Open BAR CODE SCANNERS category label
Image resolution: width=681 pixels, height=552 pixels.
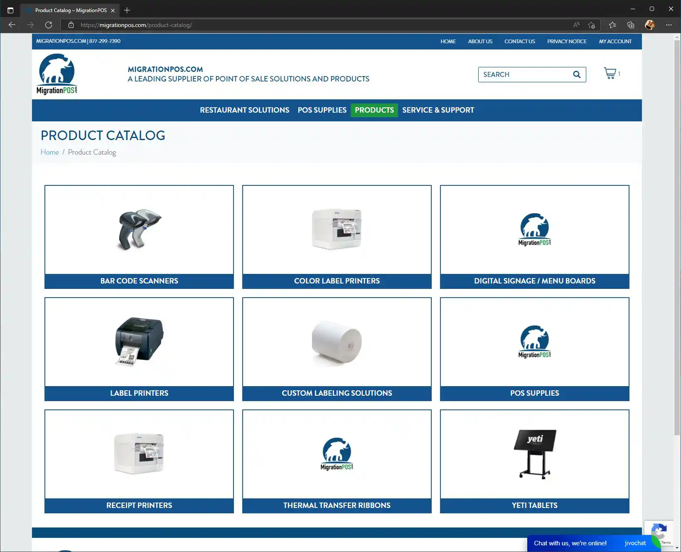pos(139,281)
